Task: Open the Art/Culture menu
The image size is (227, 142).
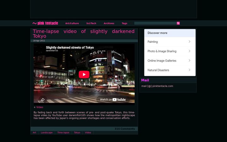Action: (x=72, y=23)
